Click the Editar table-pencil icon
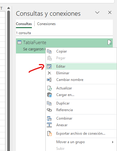Screen dimensions: 117x151 (x=49, y=66)
